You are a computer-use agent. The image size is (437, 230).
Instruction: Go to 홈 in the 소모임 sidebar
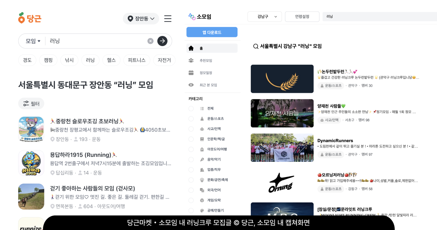tap(212, 48)
